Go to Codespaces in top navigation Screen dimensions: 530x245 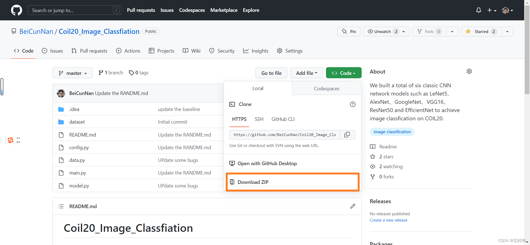(192, 10)
